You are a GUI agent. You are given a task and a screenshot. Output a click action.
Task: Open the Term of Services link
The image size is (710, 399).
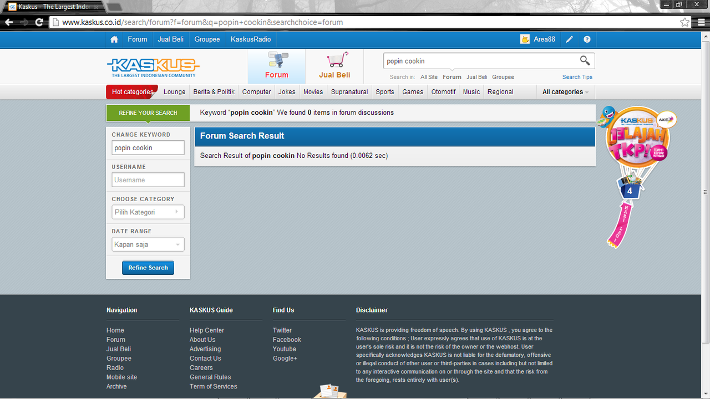(x=214, y=386)
